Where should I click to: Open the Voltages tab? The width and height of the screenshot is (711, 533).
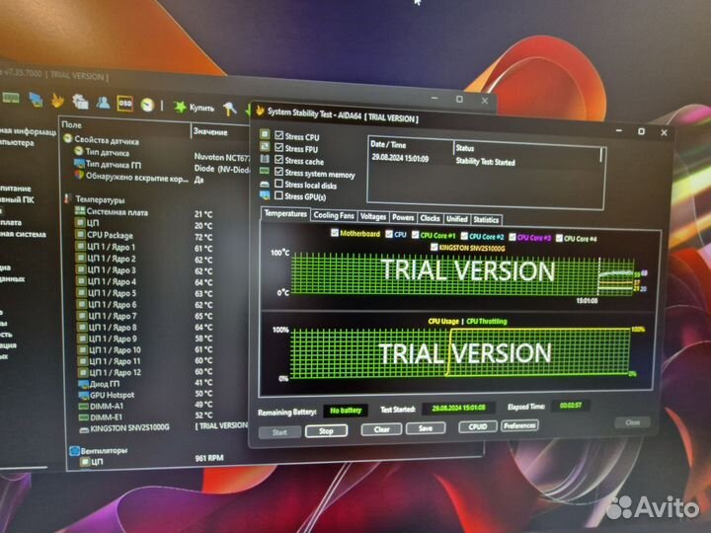point(372,216)
